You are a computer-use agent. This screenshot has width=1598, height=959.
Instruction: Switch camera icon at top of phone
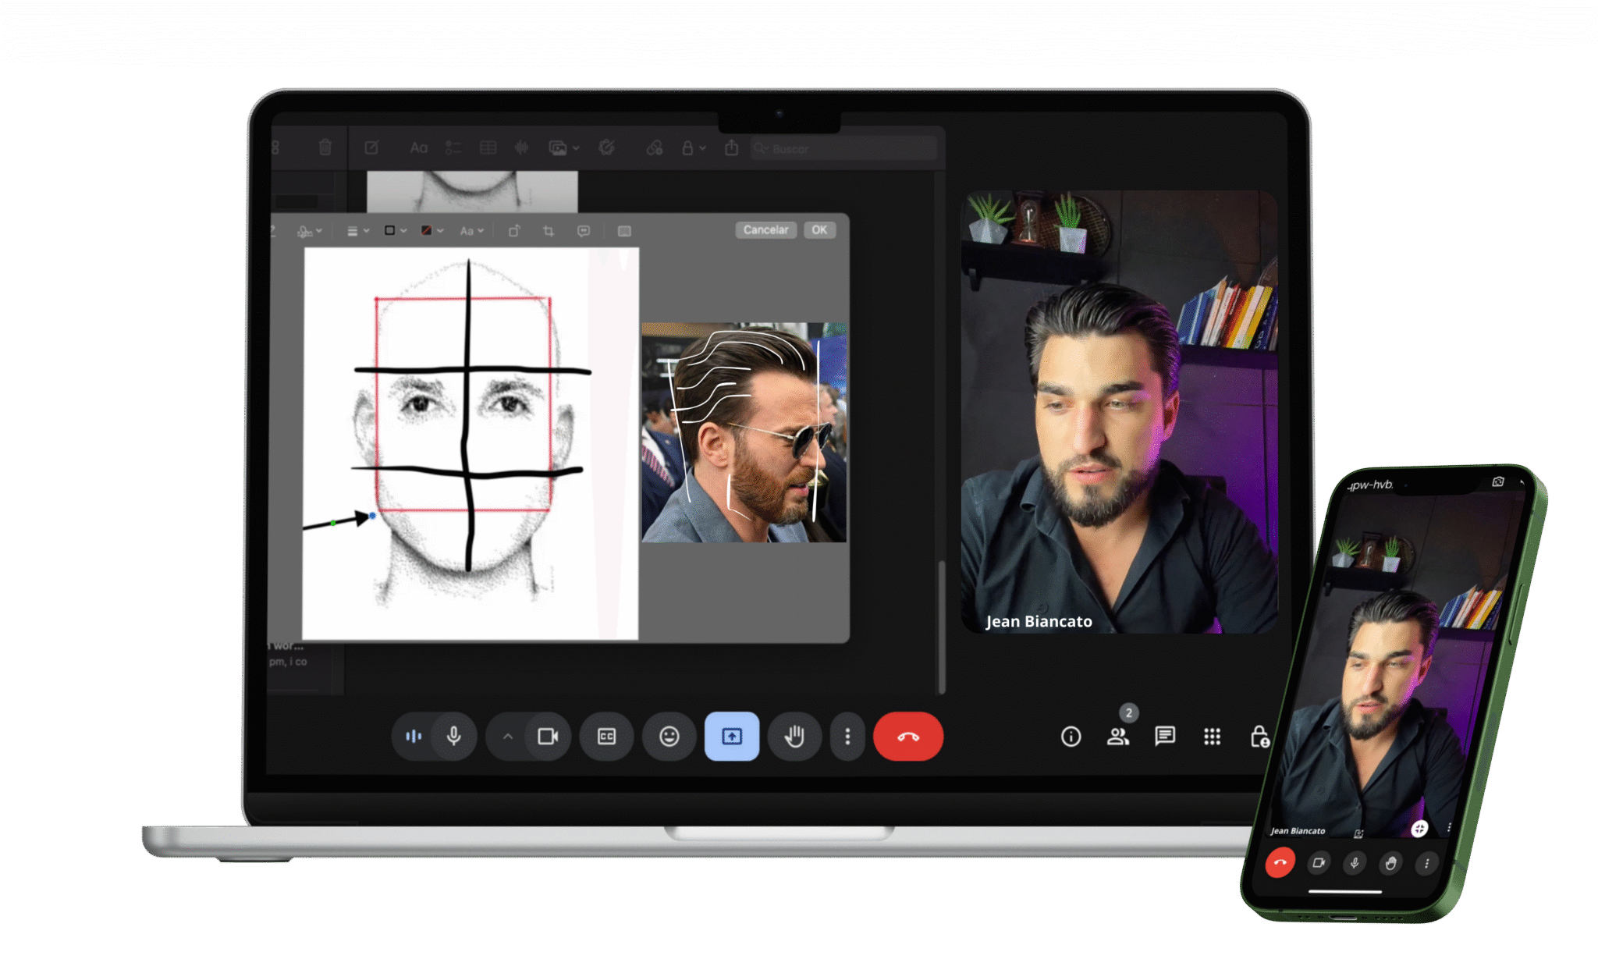1497,481
